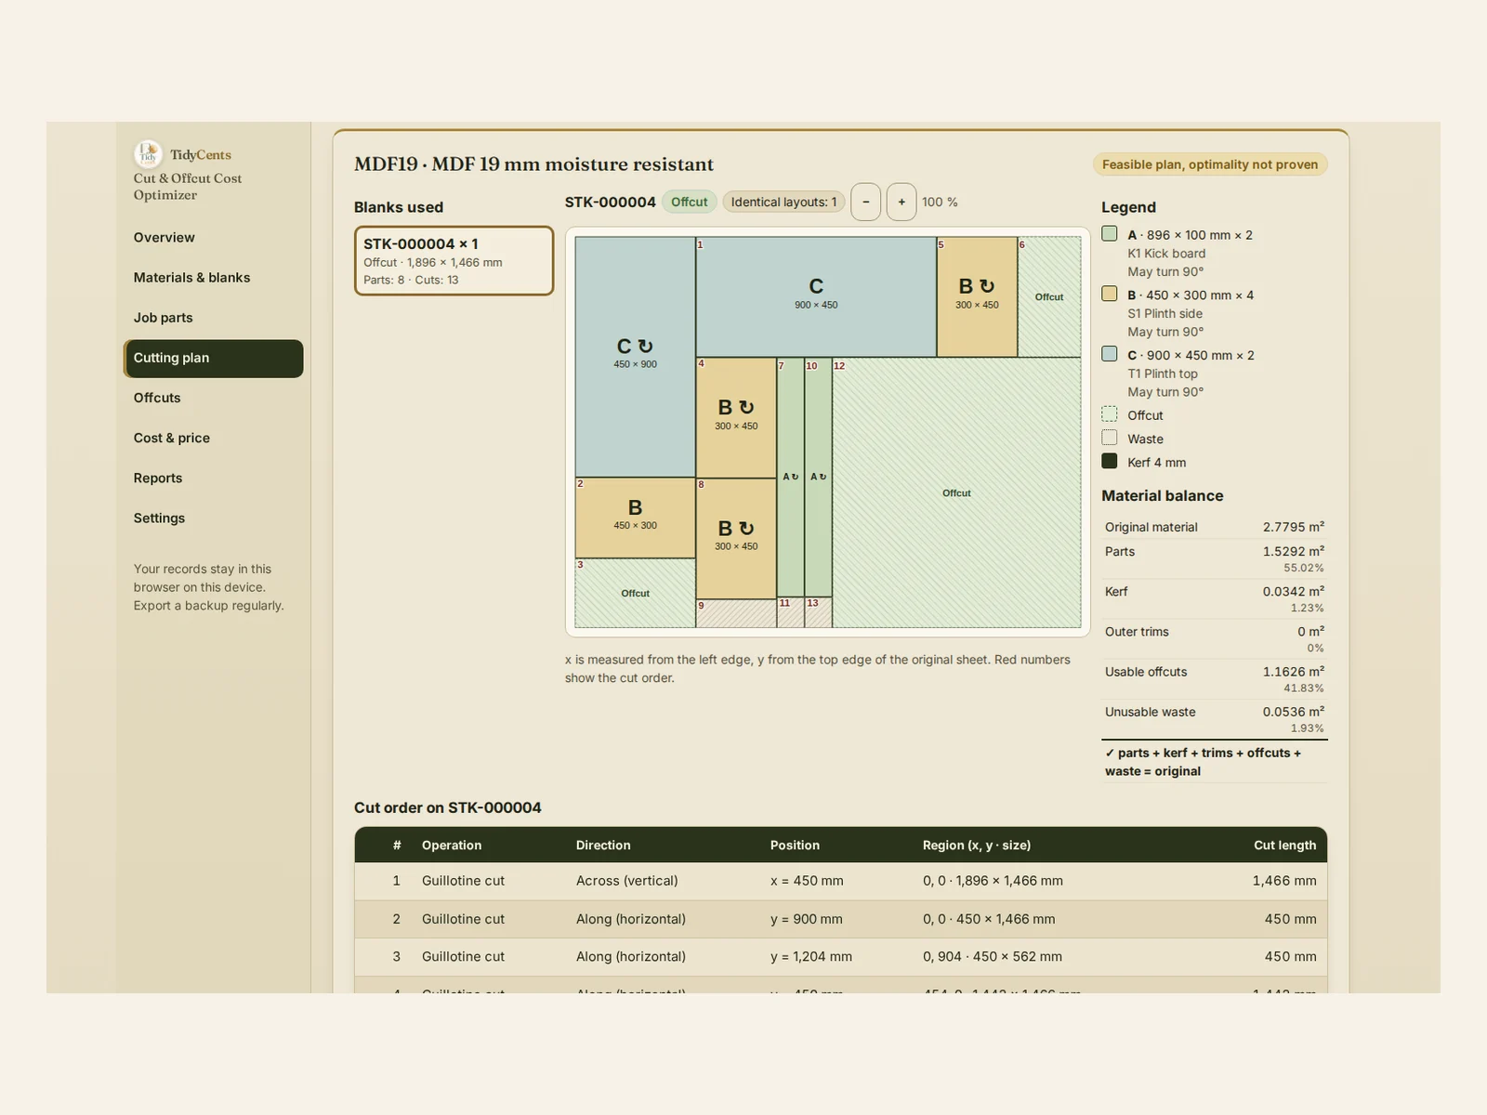This screenshot has width=1487, height=1115.
Task: Select Cutting plan in the sidebar
Action: 214,359
